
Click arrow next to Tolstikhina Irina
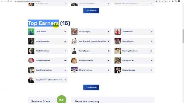point(65,51)
